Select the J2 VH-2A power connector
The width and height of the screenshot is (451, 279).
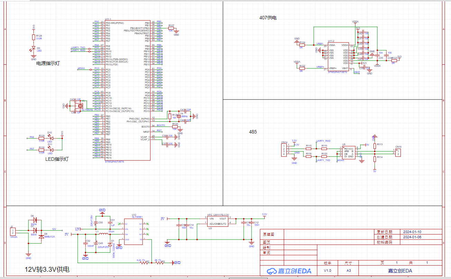coord(13,231)
